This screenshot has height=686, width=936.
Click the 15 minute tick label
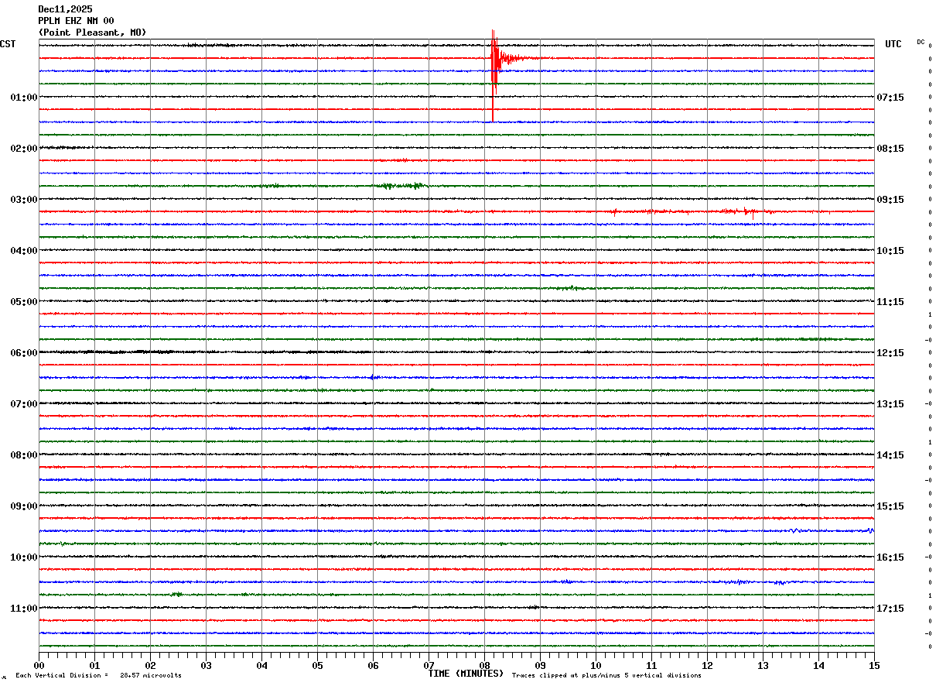coord(874,666)
